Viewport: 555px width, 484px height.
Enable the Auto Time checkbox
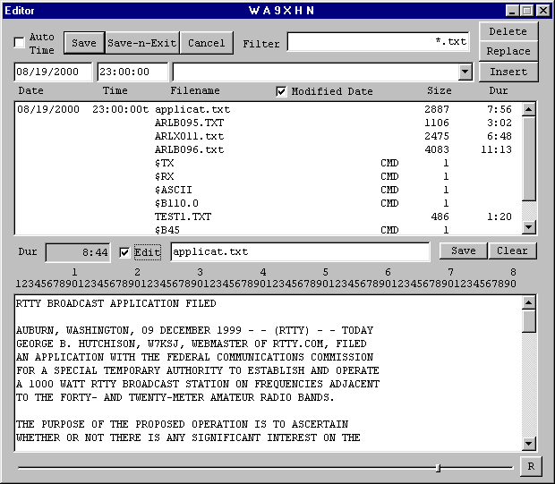[19, 43]
